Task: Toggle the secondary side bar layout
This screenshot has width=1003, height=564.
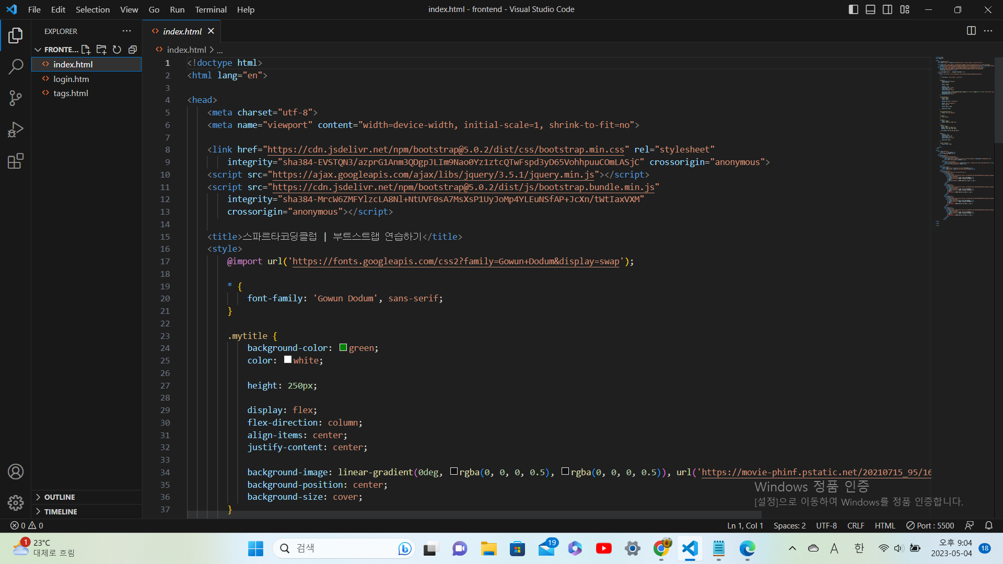Action: tap(888, 9)
